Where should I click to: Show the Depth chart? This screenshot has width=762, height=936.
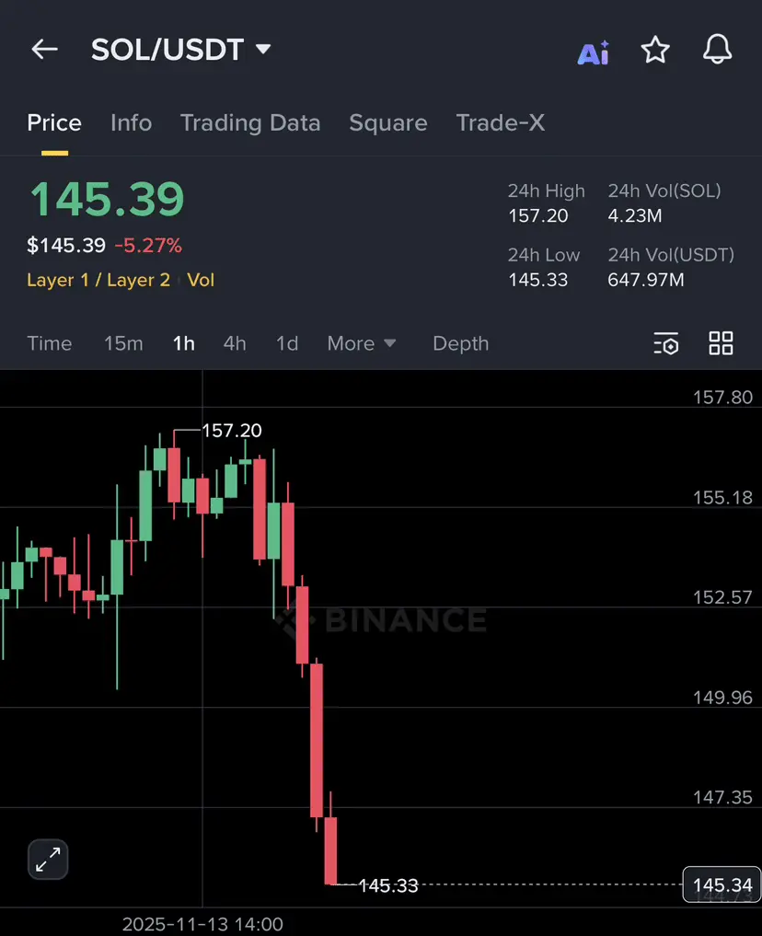pos(460,343)
